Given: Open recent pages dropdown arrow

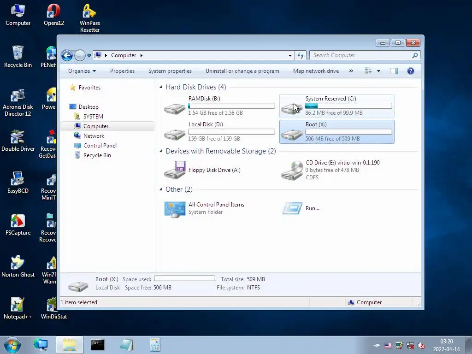Looking at the screenshot, I should click(x=89, y=55).
